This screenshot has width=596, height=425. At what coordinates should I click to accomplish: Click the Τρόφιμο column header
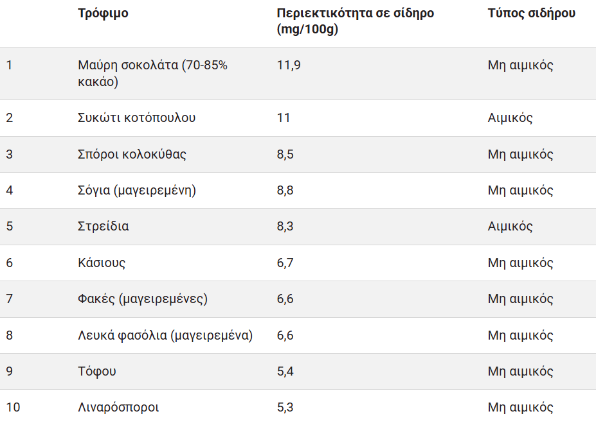103,13
